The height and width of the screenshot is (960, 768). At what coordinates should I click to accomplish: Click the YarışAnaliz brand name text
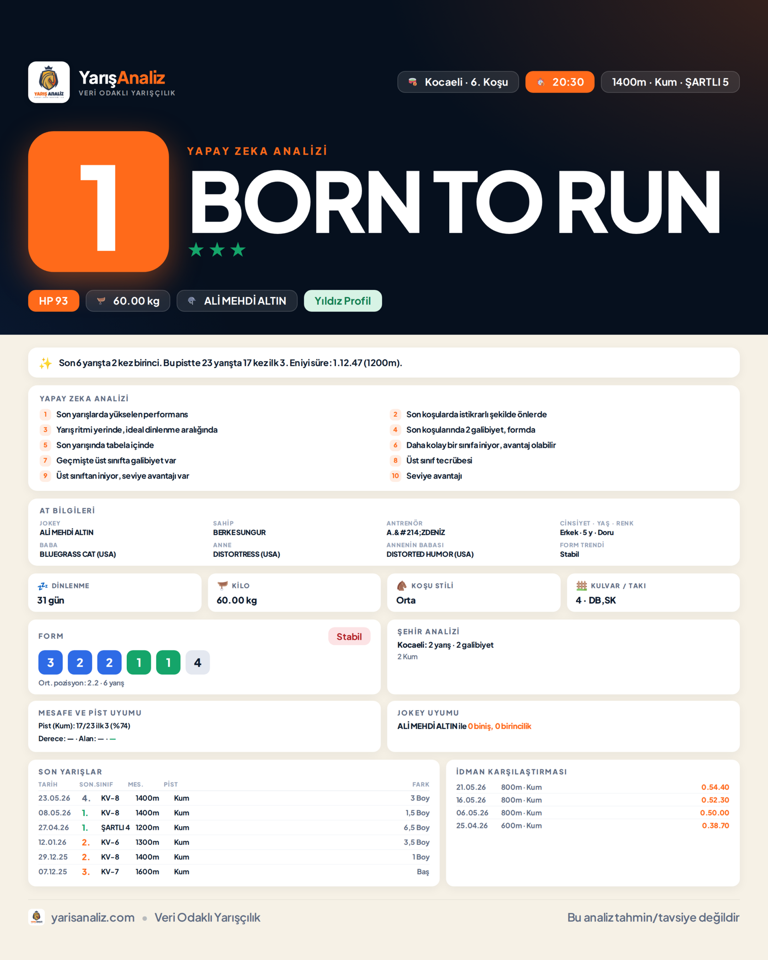(x=122, y=77)
